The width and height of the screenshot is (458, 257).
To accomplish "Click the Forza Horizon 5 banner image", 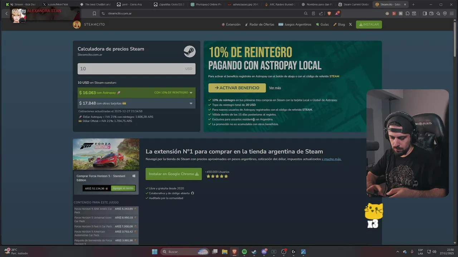I will coord(106,154).
